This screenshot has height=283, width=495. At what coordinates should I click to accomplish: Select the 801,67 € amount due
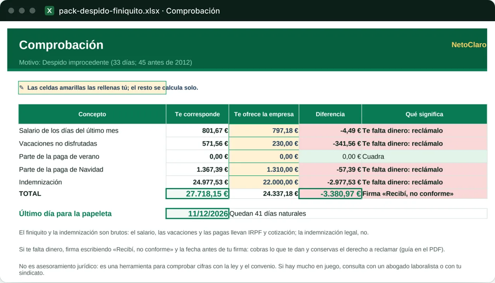[x=197, y=130]
